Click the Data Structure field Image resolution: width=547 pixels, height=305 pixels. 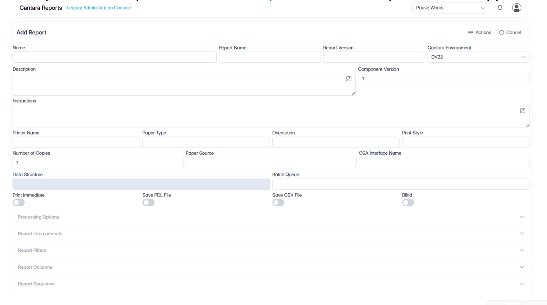click(x=141, y=184)
